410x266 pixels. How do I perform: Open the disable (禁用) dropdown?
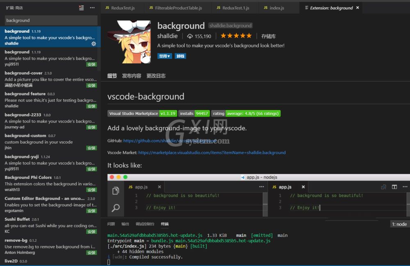click(x=164, y=56)
